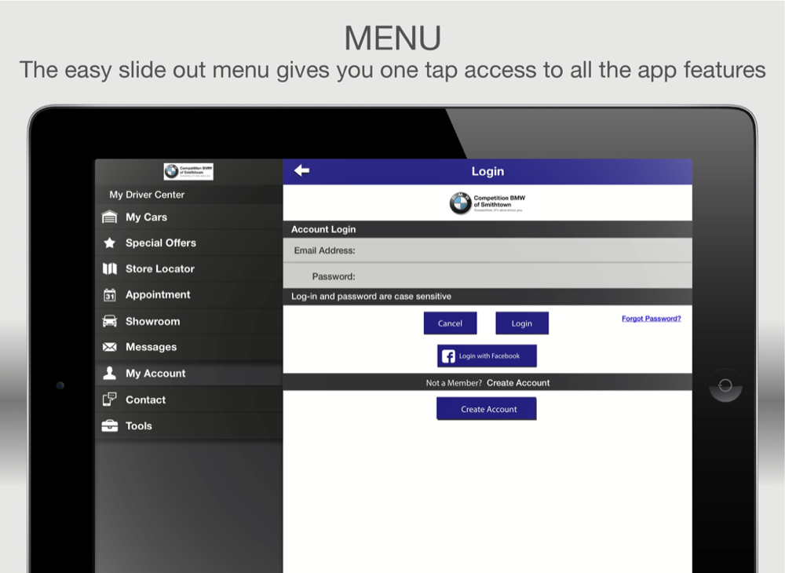Click Login with Facebook button

[487, 356]
